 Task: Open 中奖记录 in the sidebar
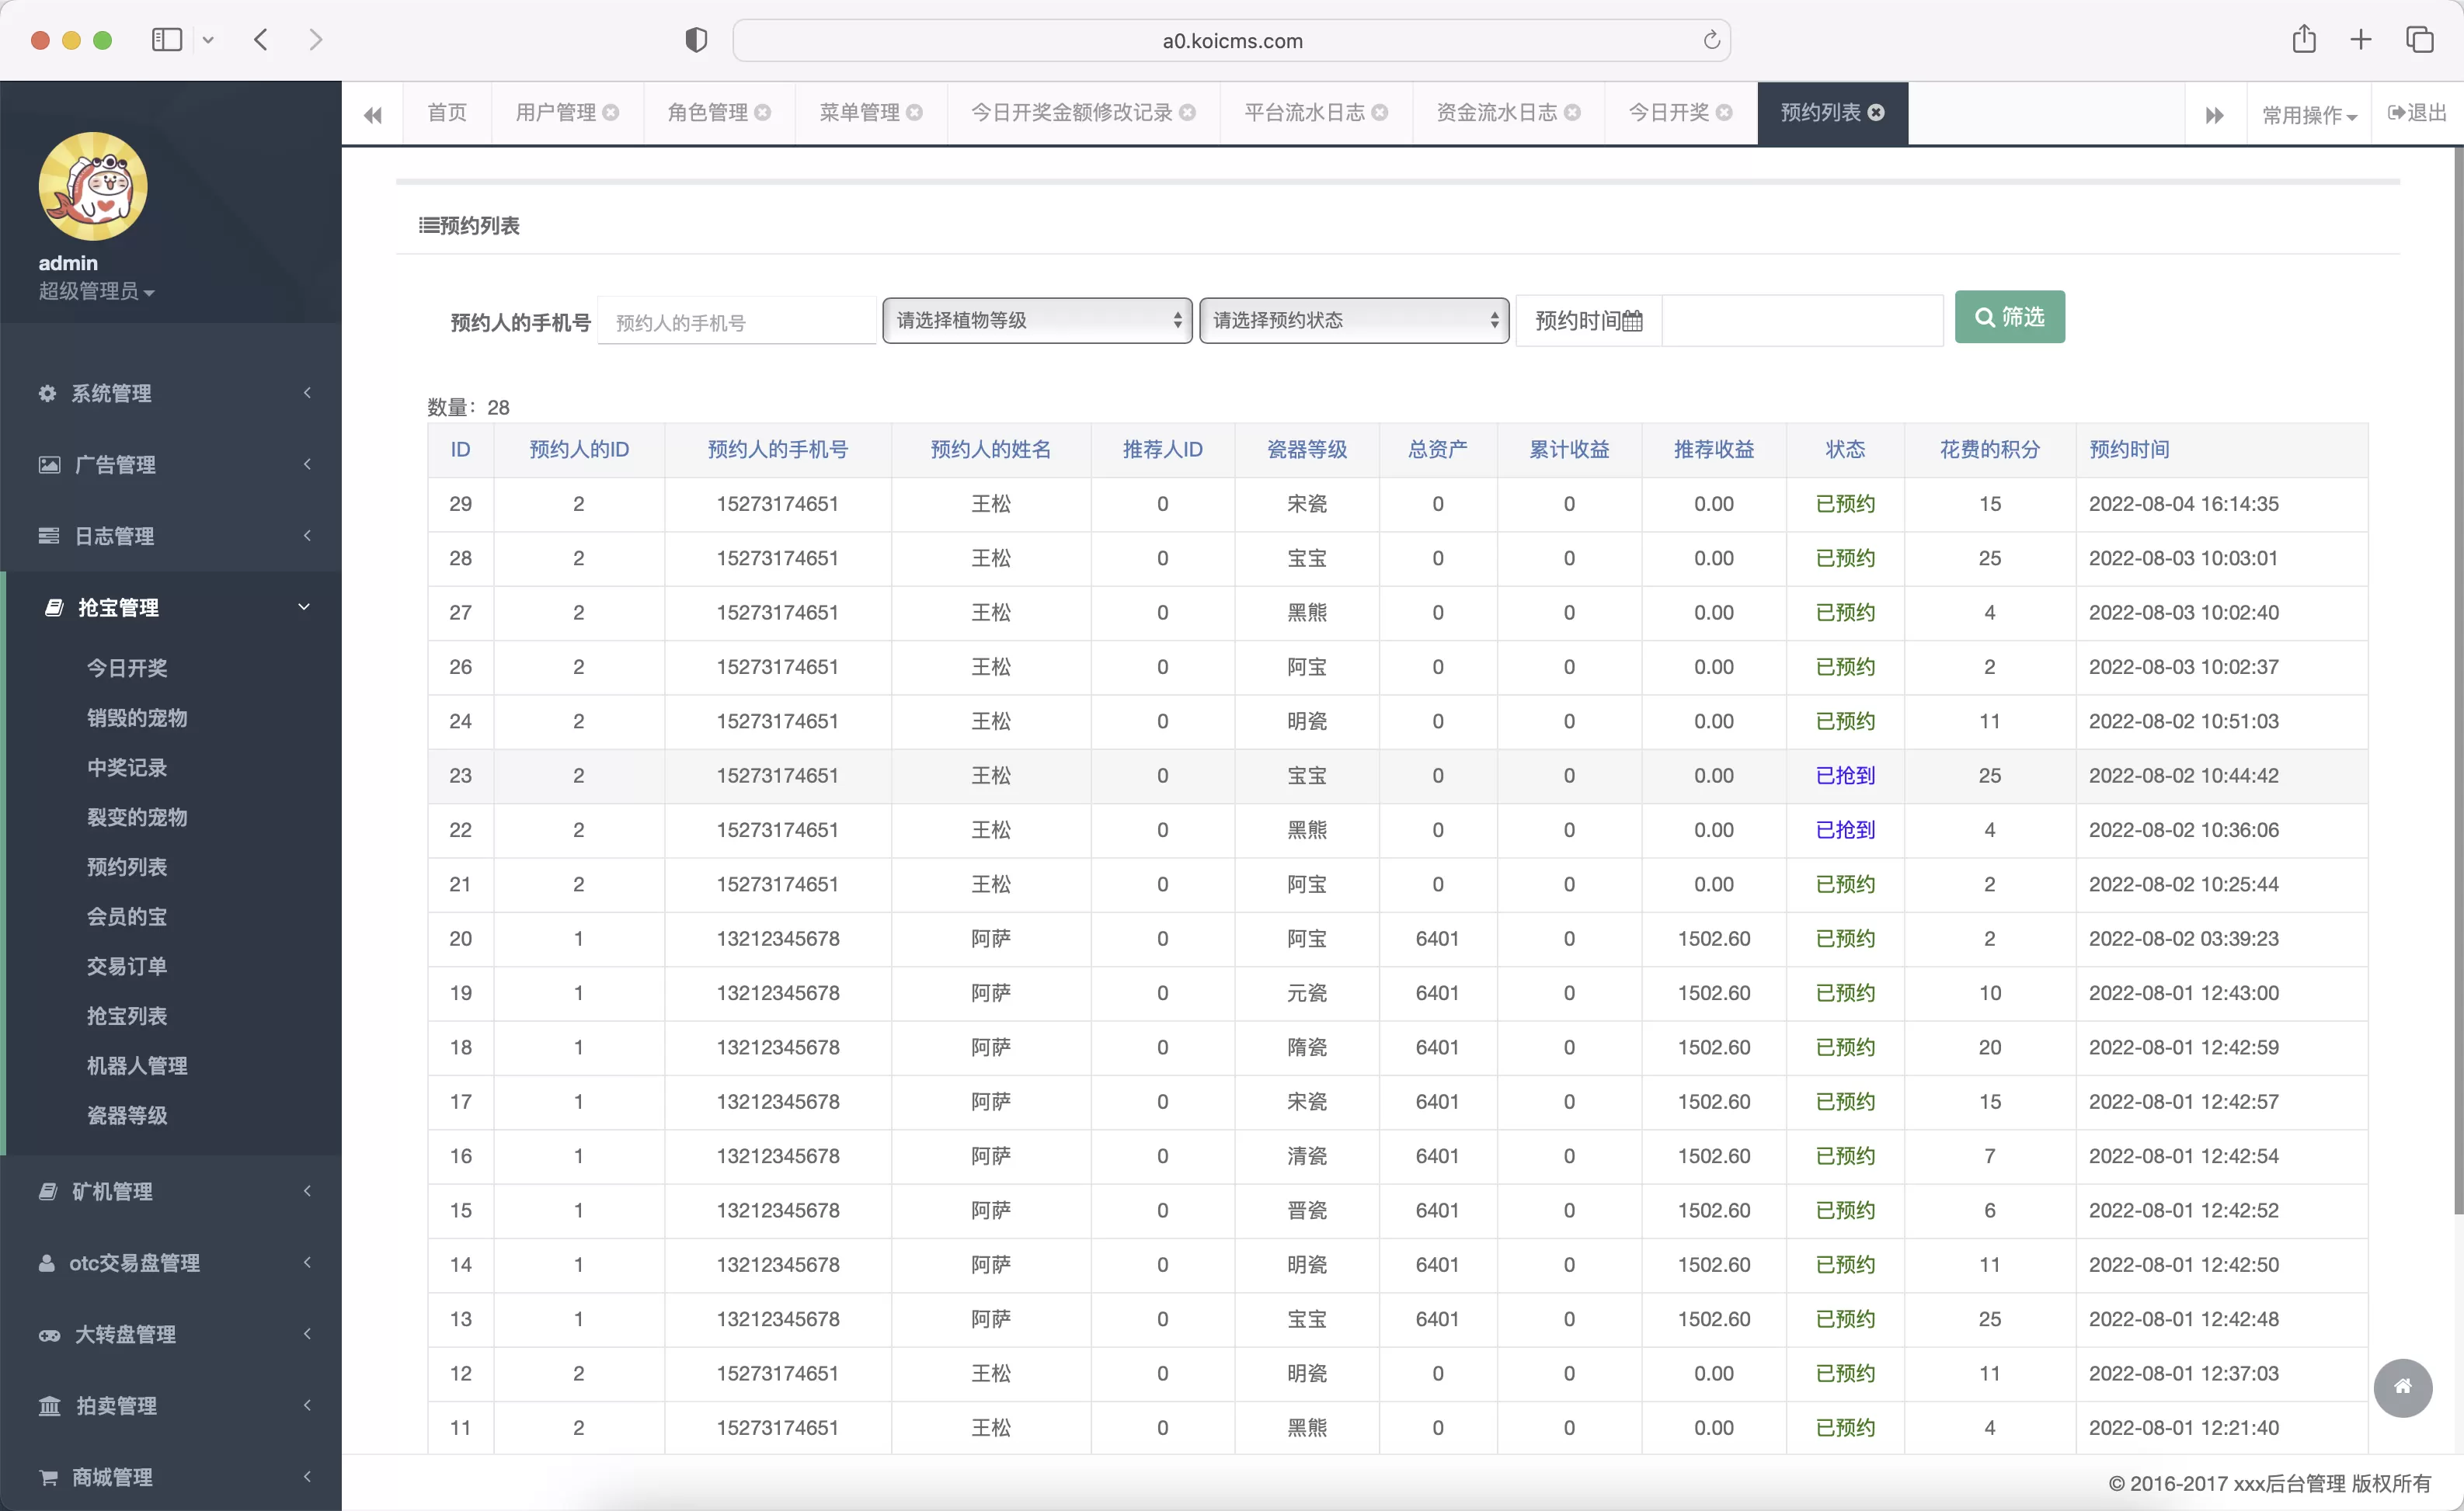coord(127,767)
